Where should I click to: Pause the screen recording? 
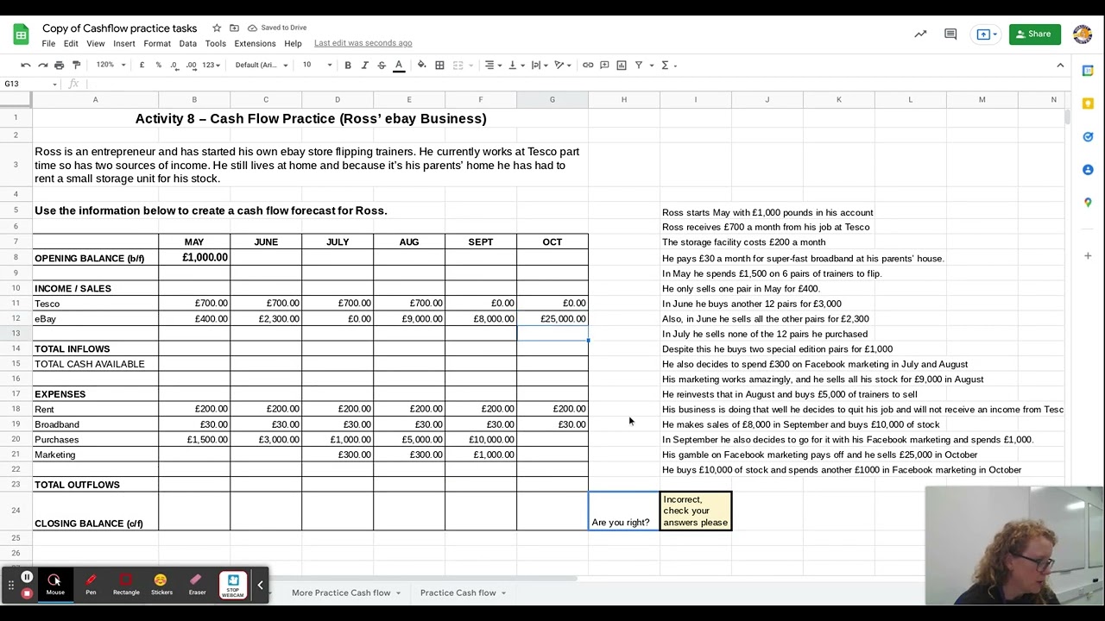[27, 578]
